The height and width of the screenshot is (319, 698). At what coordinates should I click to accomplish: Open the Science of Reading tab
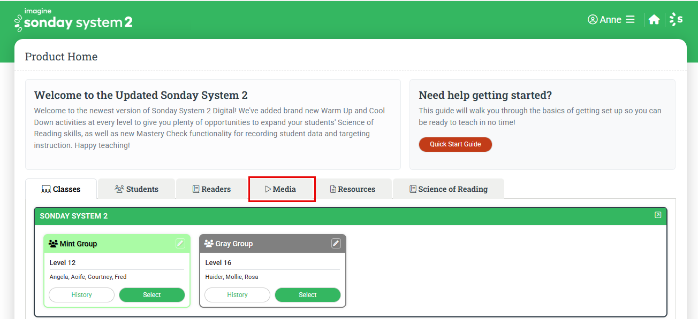coord(449,189)
